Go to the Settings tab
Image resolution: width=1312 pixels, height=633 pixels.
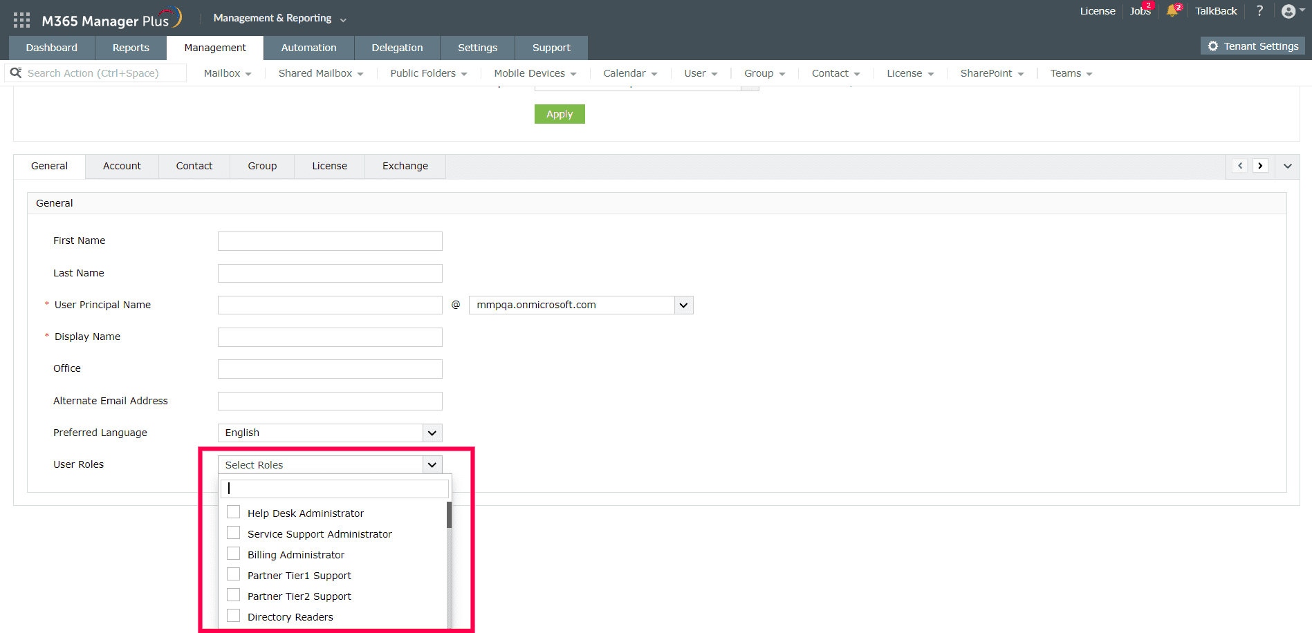(x=477, y=48)
